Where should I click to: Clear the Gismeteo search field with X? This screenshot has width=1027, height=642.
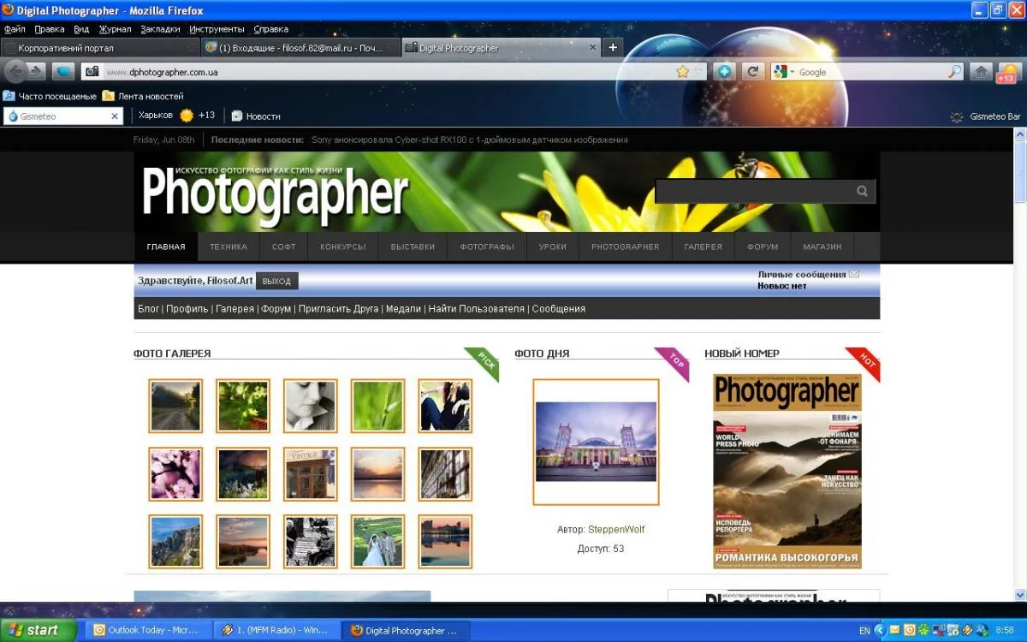point(115,116)
